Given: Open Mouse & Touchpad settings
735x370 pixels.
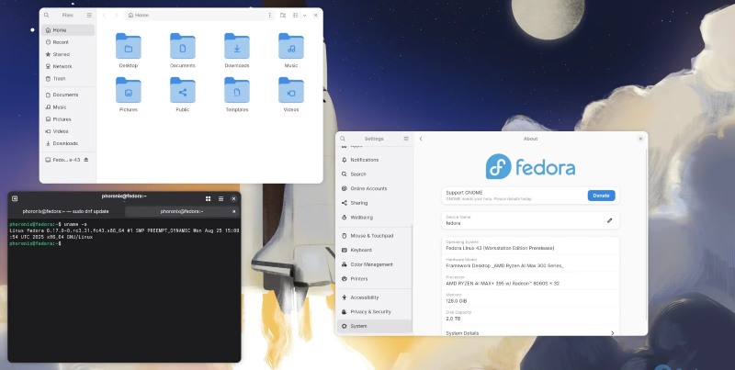Looking at the screenshot, I should (x=375, y=236).
